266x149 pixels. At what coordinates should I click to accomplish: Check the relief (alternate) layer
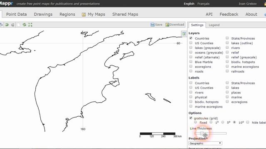click(x=191, y=57)
